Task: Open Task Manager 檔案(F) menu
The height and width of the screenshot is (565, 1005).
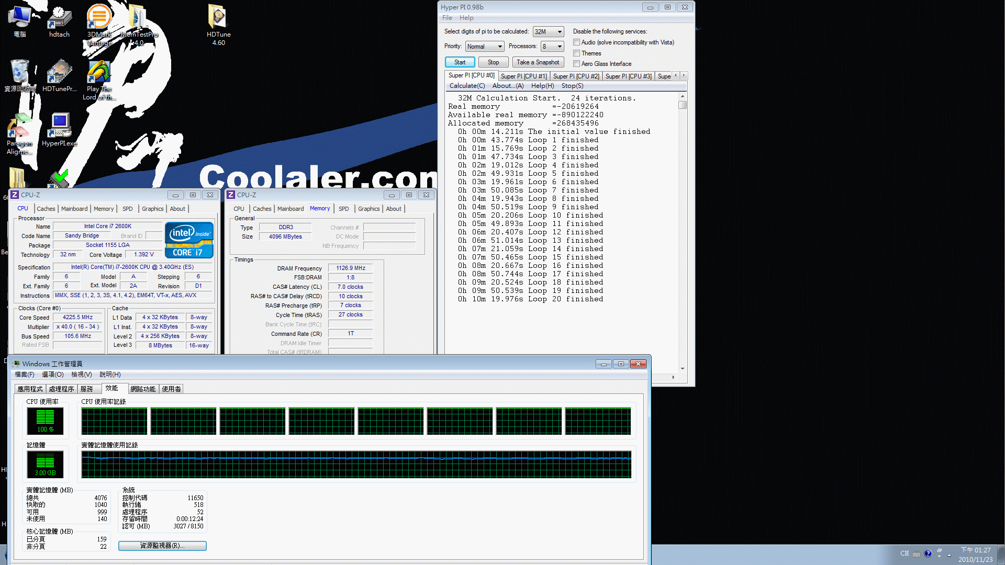Action: [x=25, y=375]
